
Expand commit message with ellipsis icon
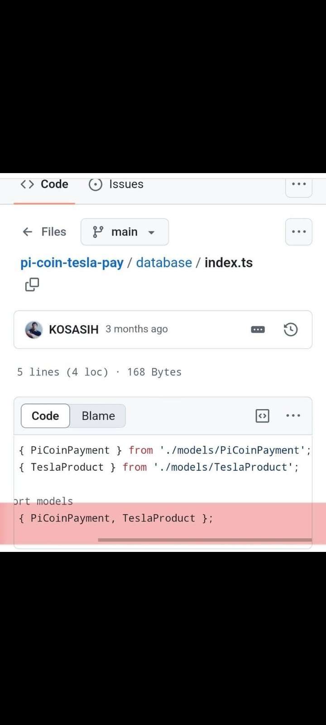[258, 330]
